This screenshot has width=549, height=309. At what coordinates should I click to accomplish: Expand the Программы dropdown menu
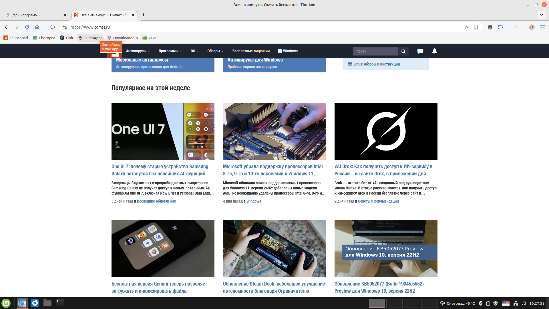click(x=170, y=51)
